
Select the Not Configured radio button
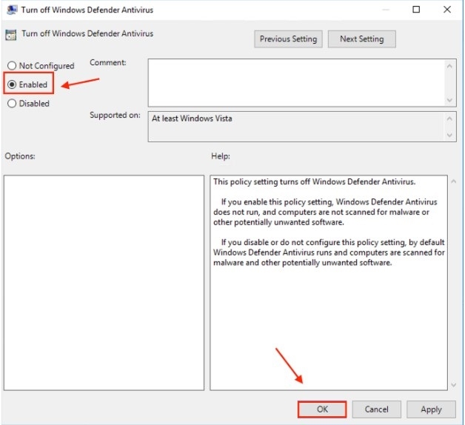[12, 66]
